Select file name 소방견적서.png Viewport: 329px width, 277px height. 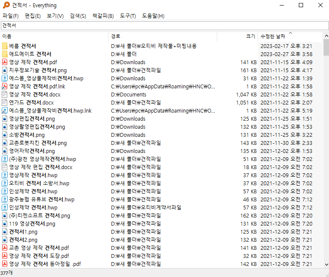pos(27,135)
